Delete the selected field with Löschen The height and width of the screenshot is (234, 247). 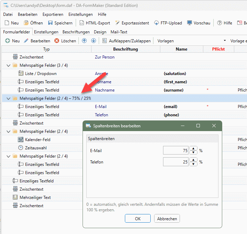65,41
